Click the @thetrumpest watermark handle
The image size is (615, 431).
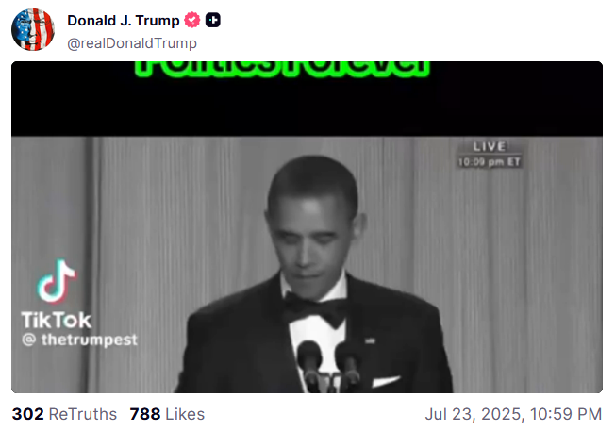(79, 340)
